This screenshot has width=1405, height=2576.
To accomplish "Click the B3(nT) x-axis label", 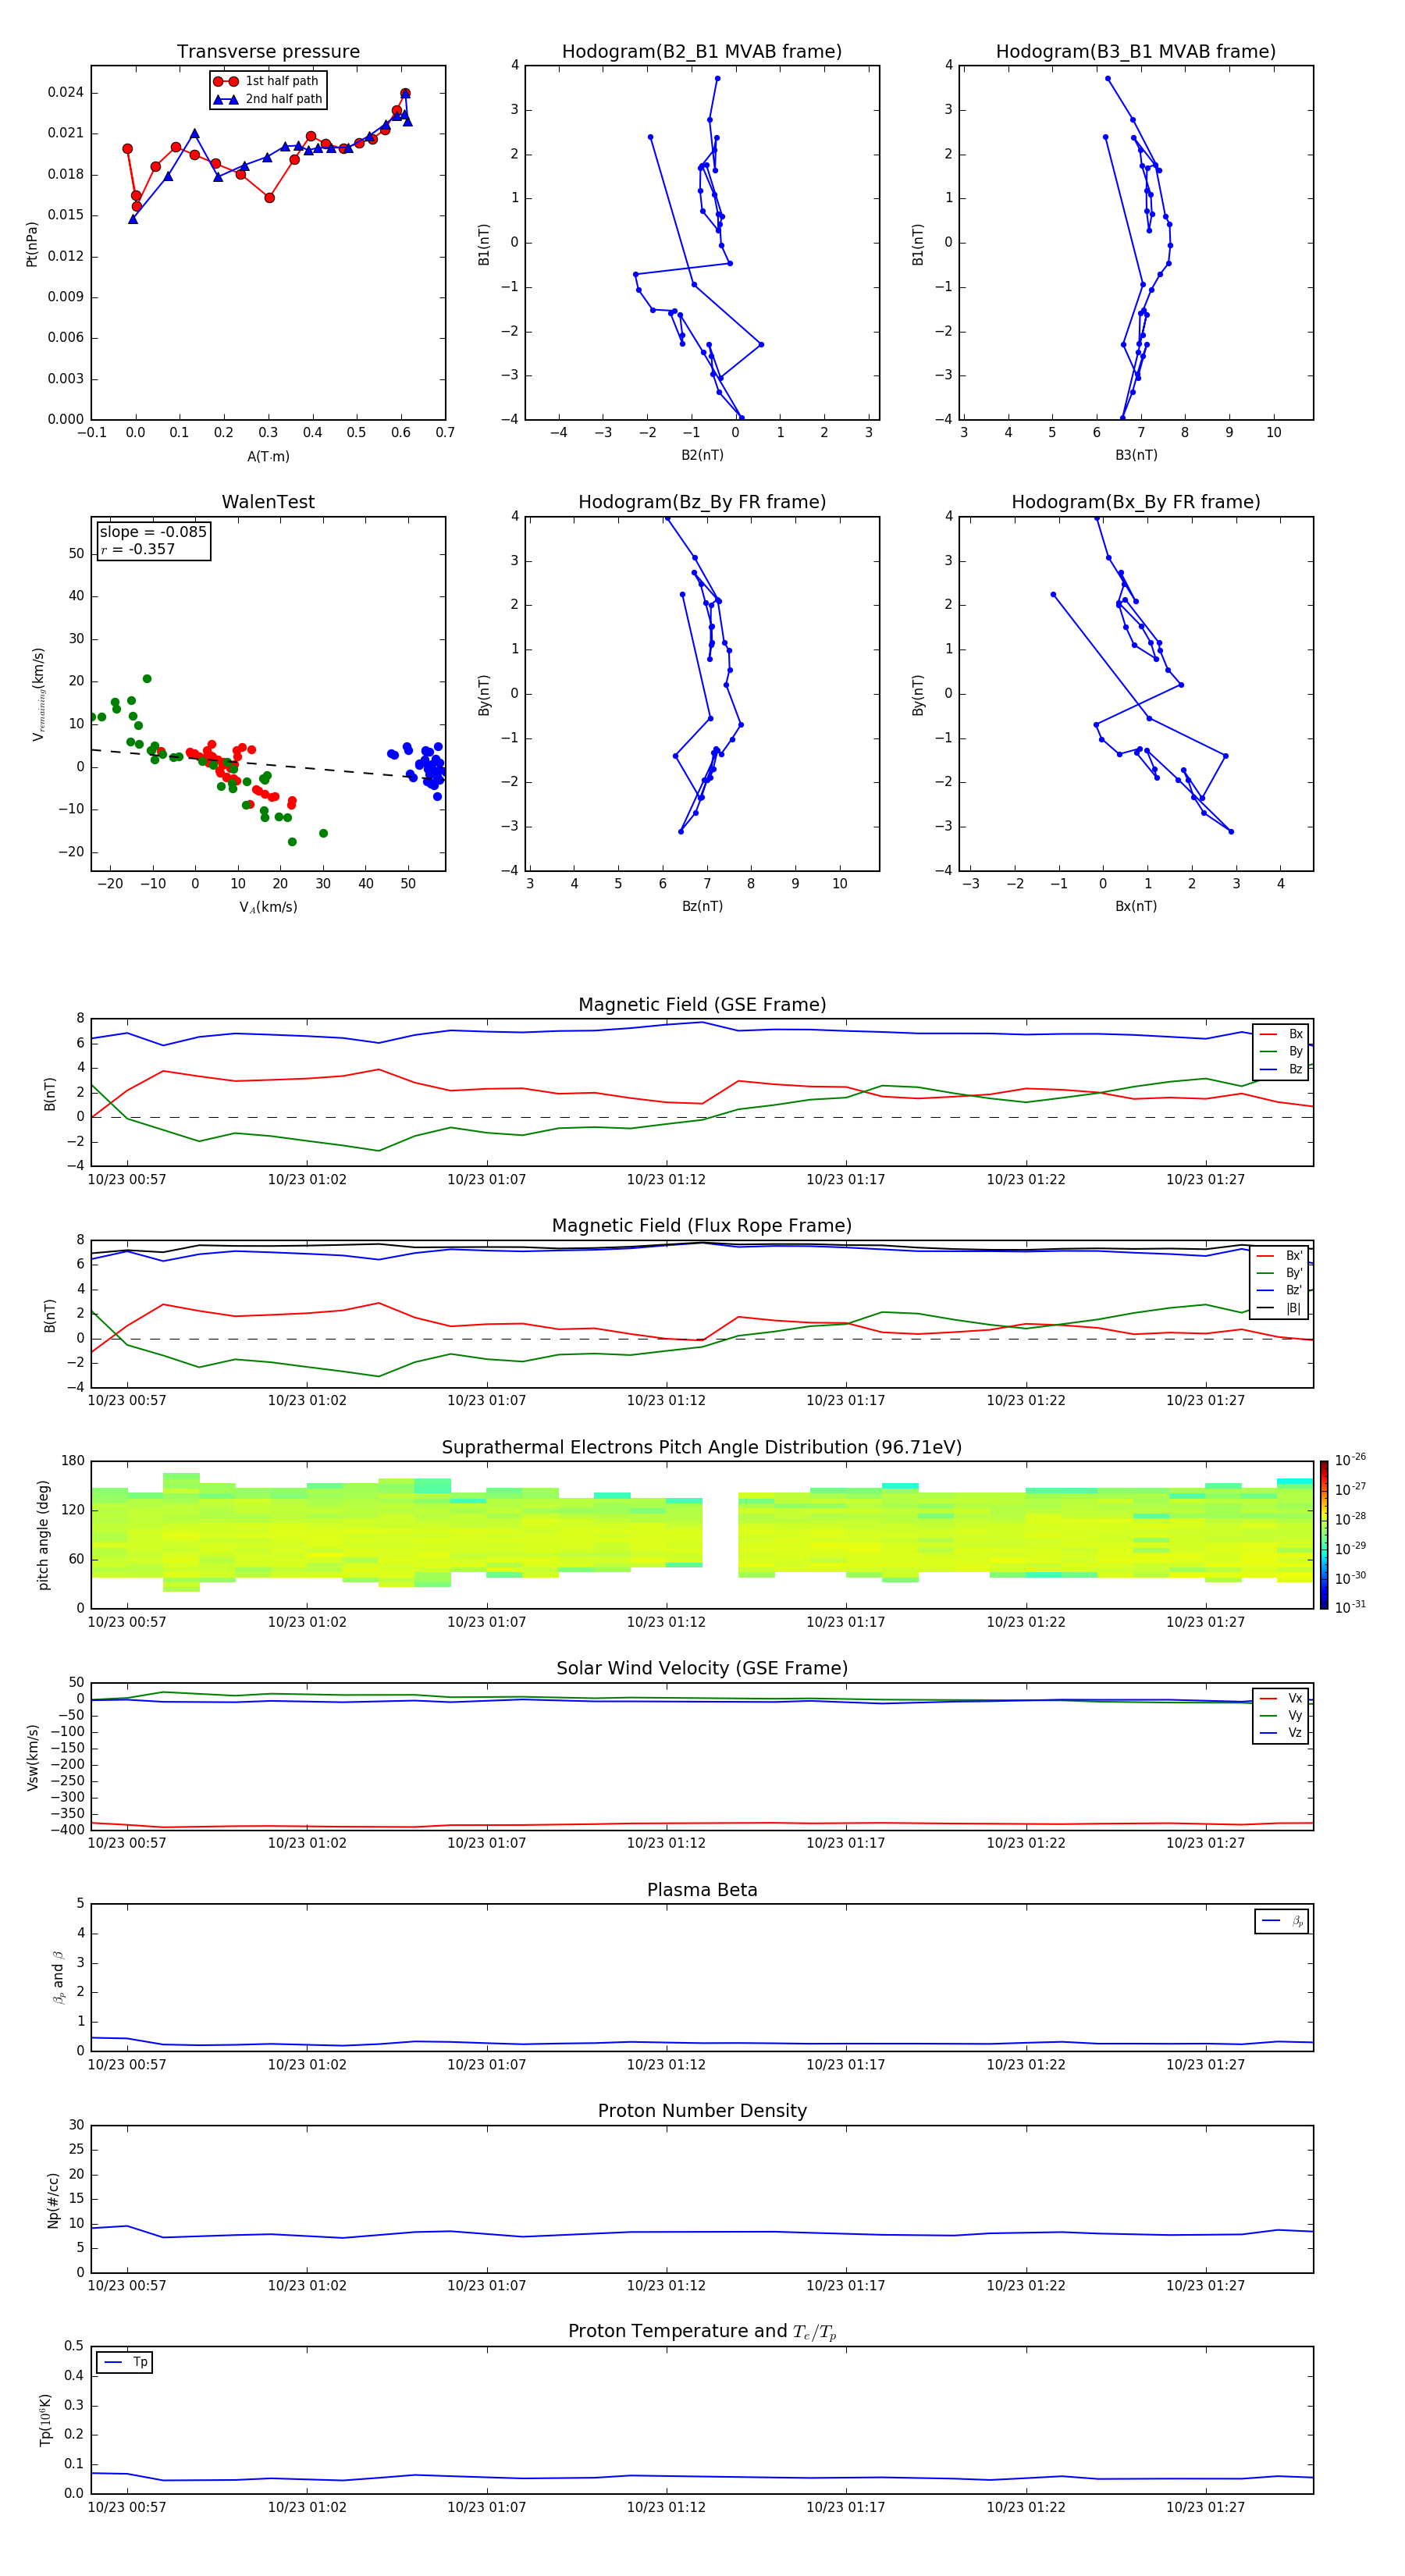I will tap(1136, 455).
